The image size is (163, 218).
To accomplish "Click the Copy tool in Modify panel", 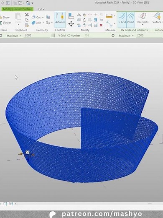I will (x=79, y=25).
